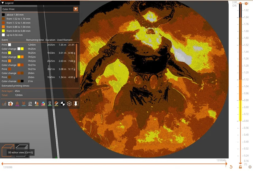Toggle center of gravity black-white circle icon
The width and height of the screenshot is (253, 171).
coord(63,104)
